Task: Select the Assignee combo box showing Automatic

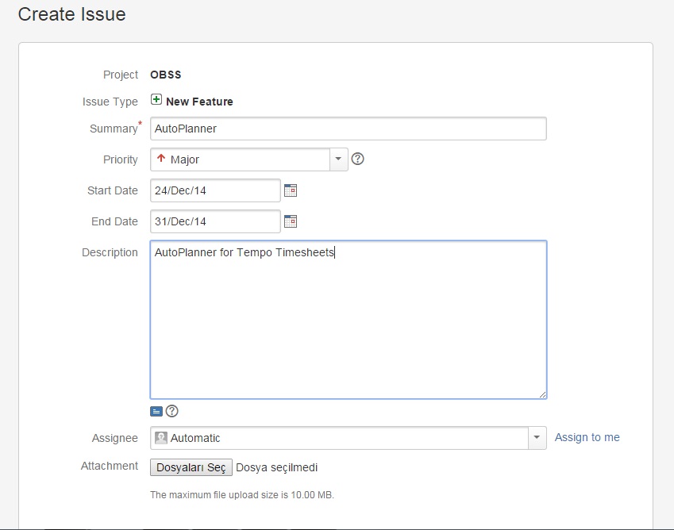Action: coord(341,438)
